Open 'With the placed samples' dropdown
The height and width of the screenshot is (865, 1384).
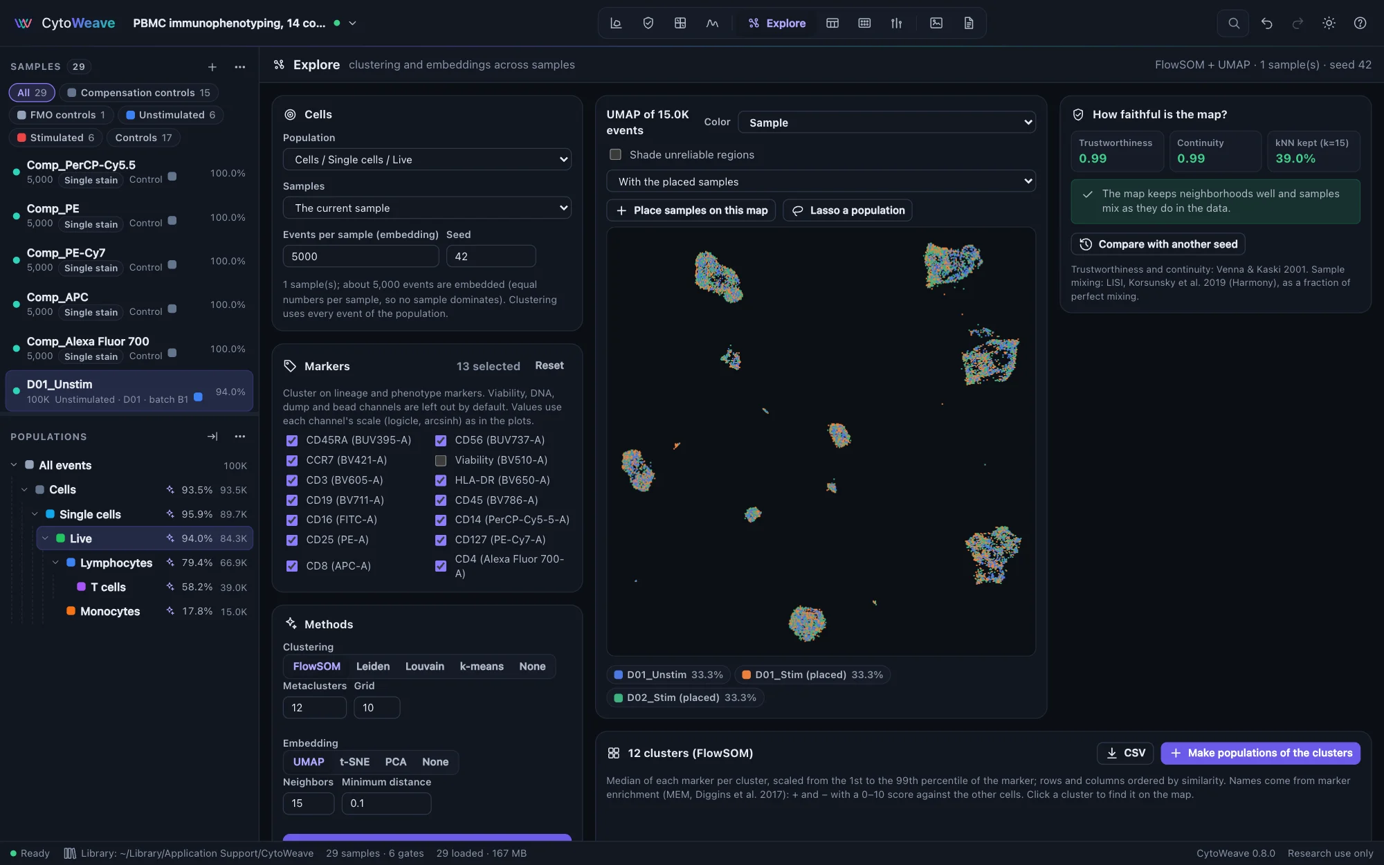point(821,181)
